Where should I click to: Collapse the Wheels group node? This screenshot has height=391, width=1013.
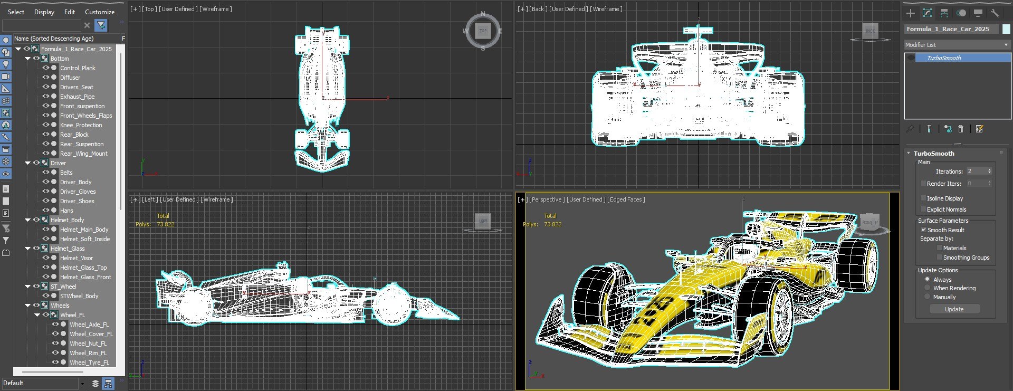(x=28, y=306)
